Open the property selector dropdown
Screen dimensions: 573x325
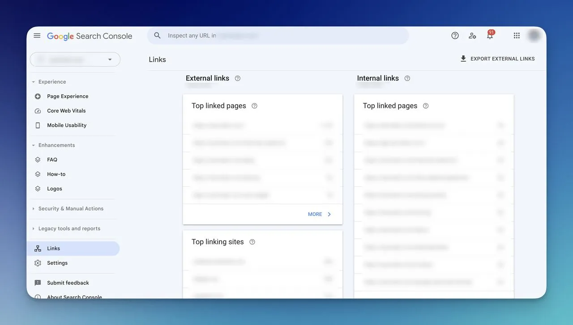coord(75,59)
